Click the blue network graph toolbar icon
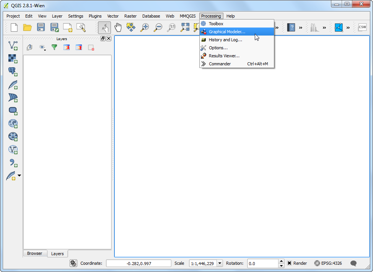The height and width of the screenshot is (272, 373). click(x=339, y=28)
